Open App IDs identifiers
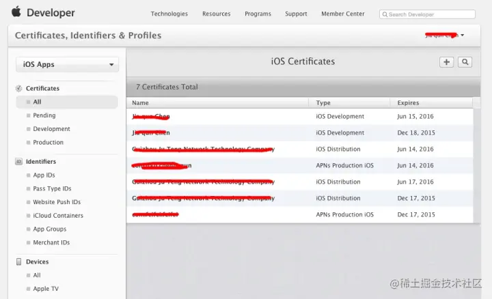 tap(44, 175)
